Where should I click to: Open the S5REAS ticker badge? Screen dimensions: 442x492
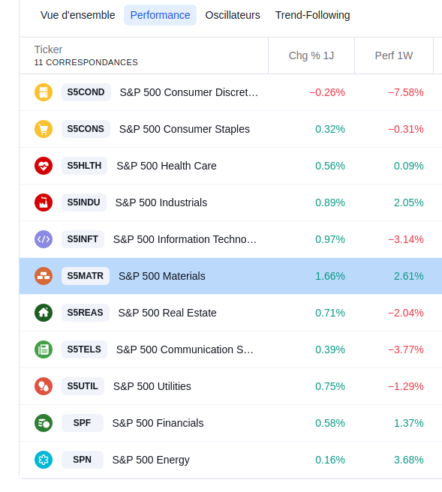point(86,313)
